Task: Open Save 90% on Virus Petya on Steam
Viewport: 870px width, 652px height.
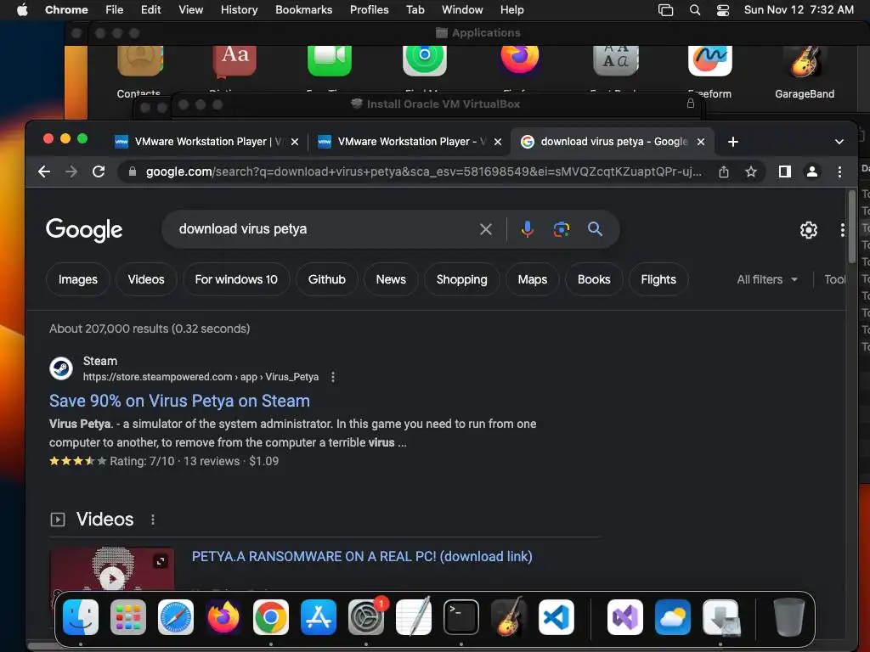Action: coord(179,401)
